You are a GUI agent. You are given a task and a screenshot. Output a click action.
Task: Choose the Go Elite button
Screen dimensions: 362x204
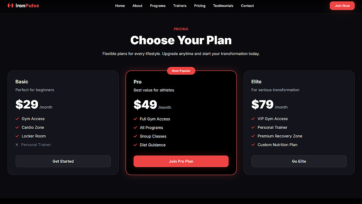[299, 161]
